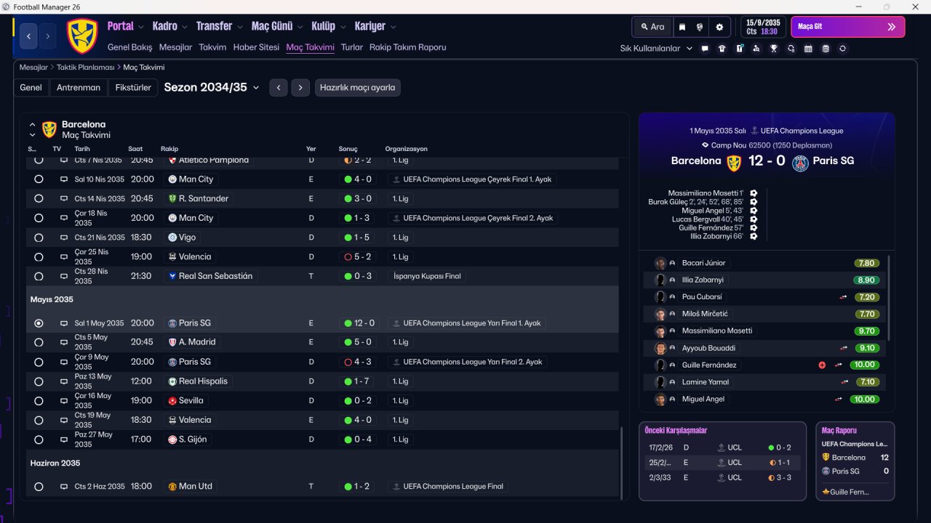Select the radio button for A. Madrid match
931x523 pixels.
39,342
